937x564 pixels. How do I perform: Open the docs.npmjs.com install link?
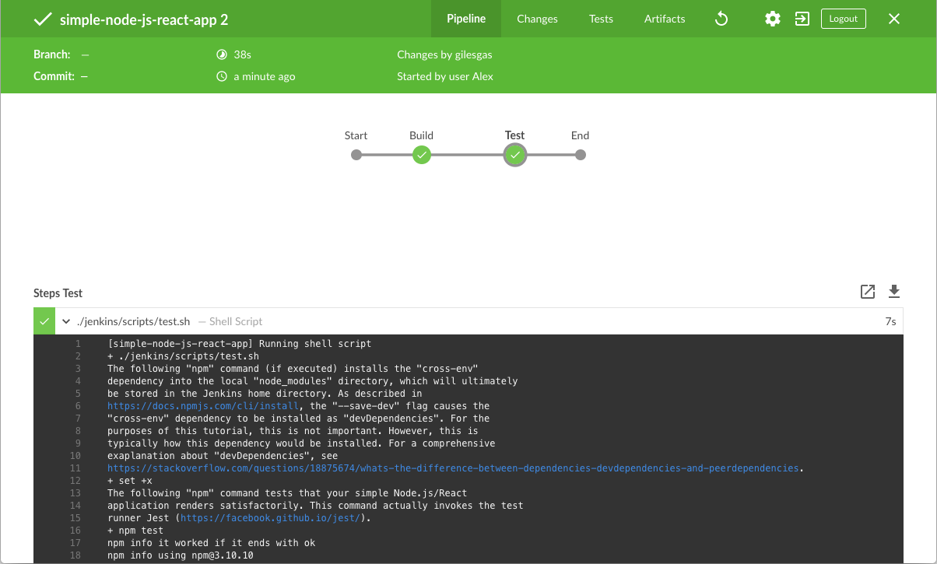[x=207, y=406]
